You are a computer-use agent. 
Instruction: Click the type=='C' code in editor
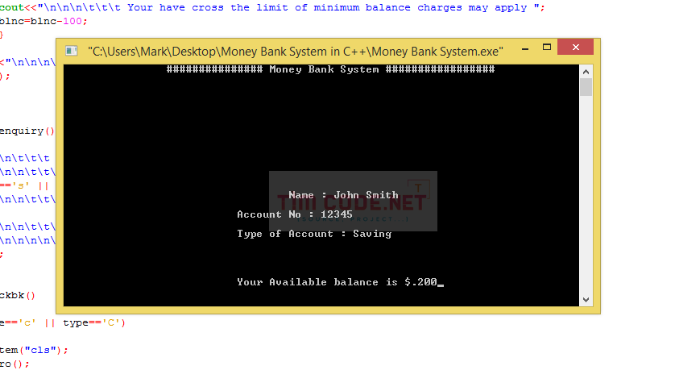coord(94,322)
